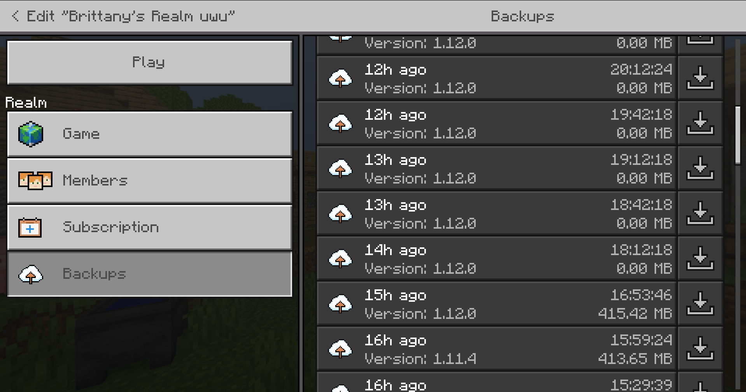Download the backup from 18:12:18
Screen dimensions: 746x392
pos(700,258)
